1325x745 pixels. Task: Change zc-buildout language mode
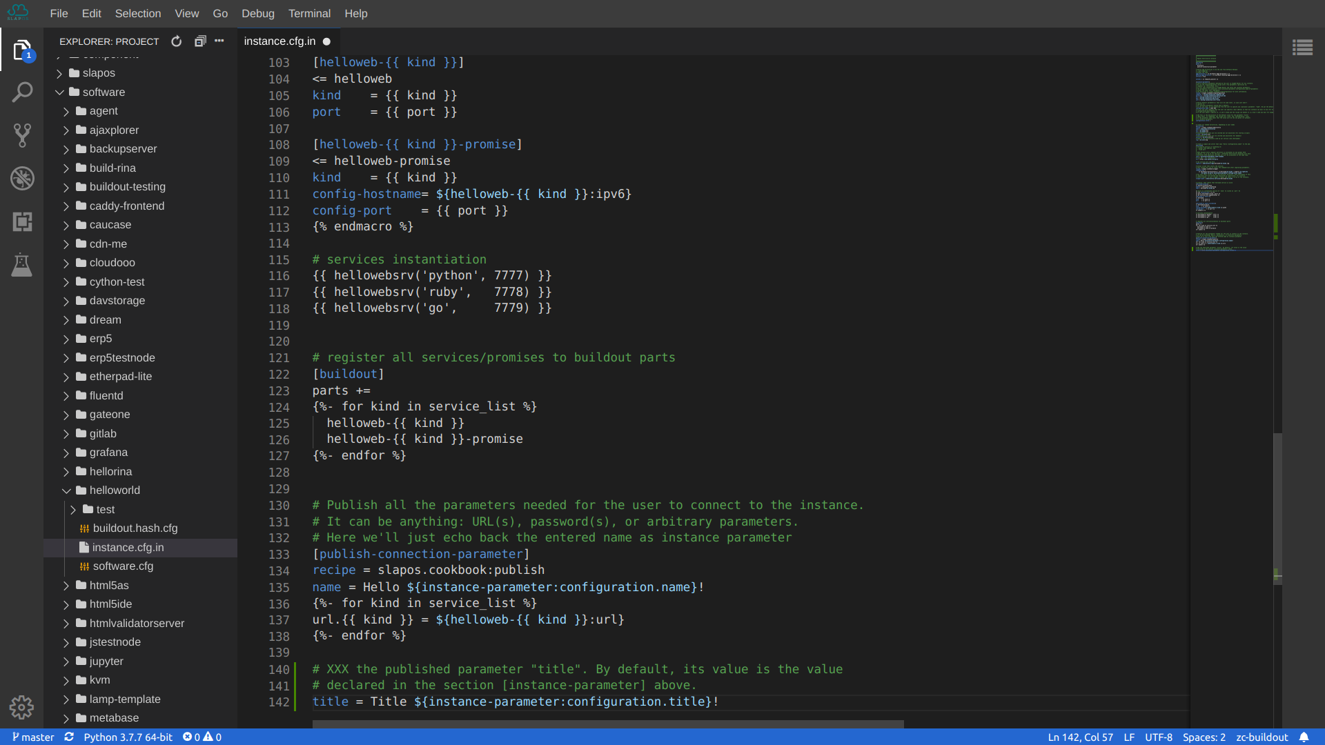click(x=1262, y=737)
